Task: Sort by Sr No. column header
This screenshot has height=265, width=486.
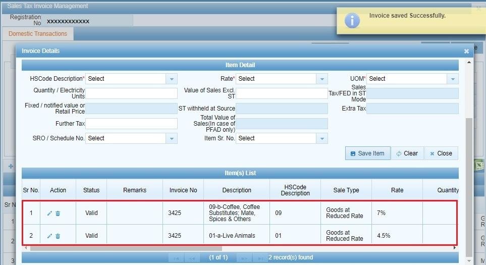Action: click(31, 190)
